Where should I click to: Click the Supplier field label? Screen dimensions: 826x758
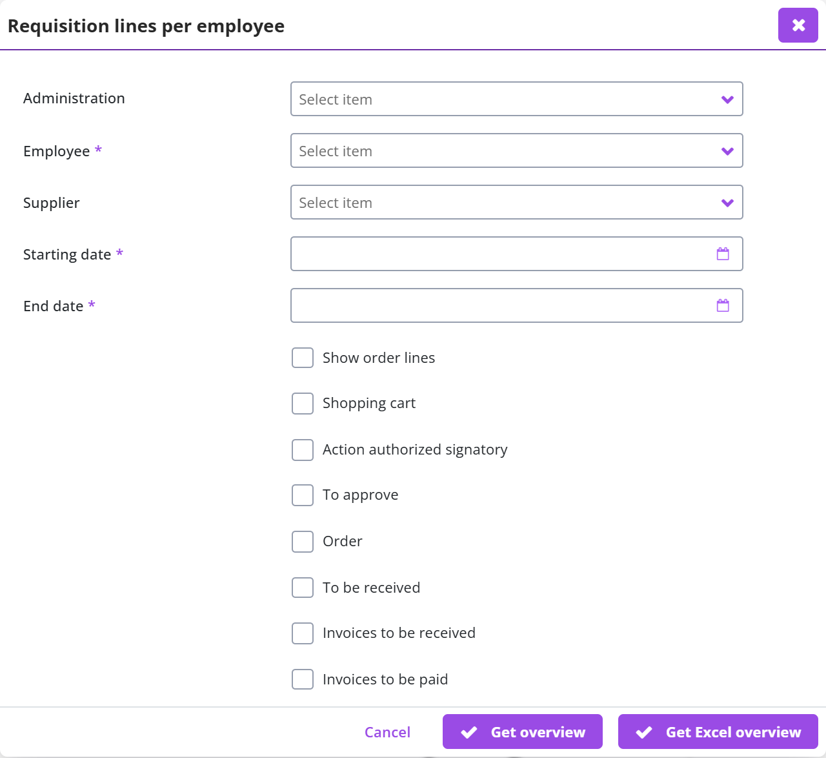click(52, 203)
